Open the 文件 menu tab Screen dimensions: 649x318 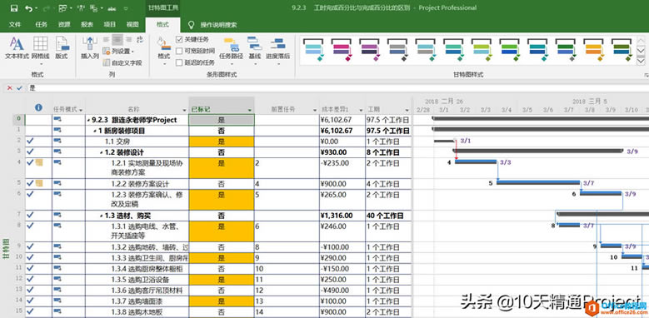pyautogui.click(x=15, y=24)
